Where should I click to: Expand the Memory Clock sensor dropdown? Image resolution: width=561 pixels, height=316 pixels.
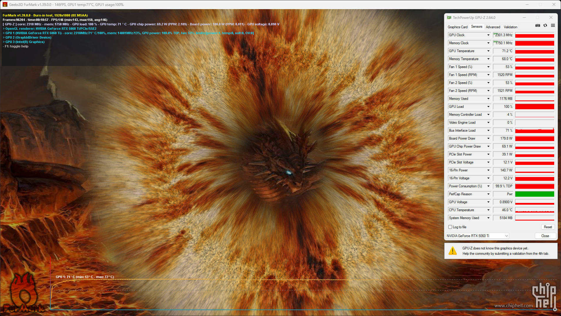click(x=488, y=43)
